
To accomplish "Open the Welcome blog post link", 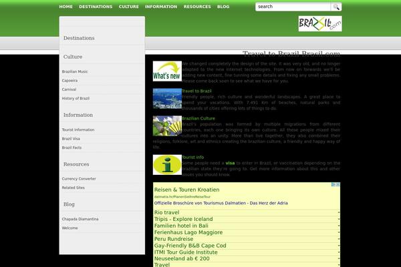I will (70, 228).
